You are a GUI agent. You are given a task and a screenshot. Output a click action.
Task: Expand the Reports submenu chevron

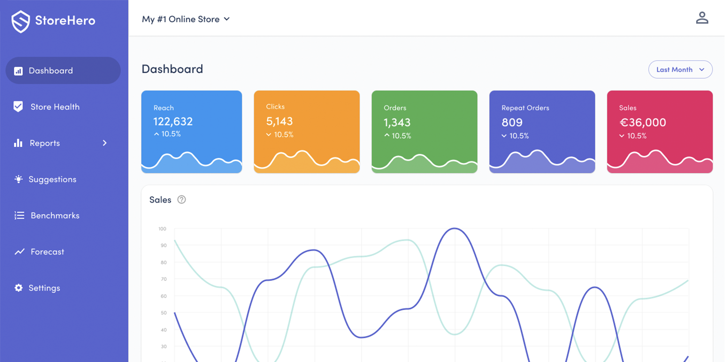tap(105, 143)
